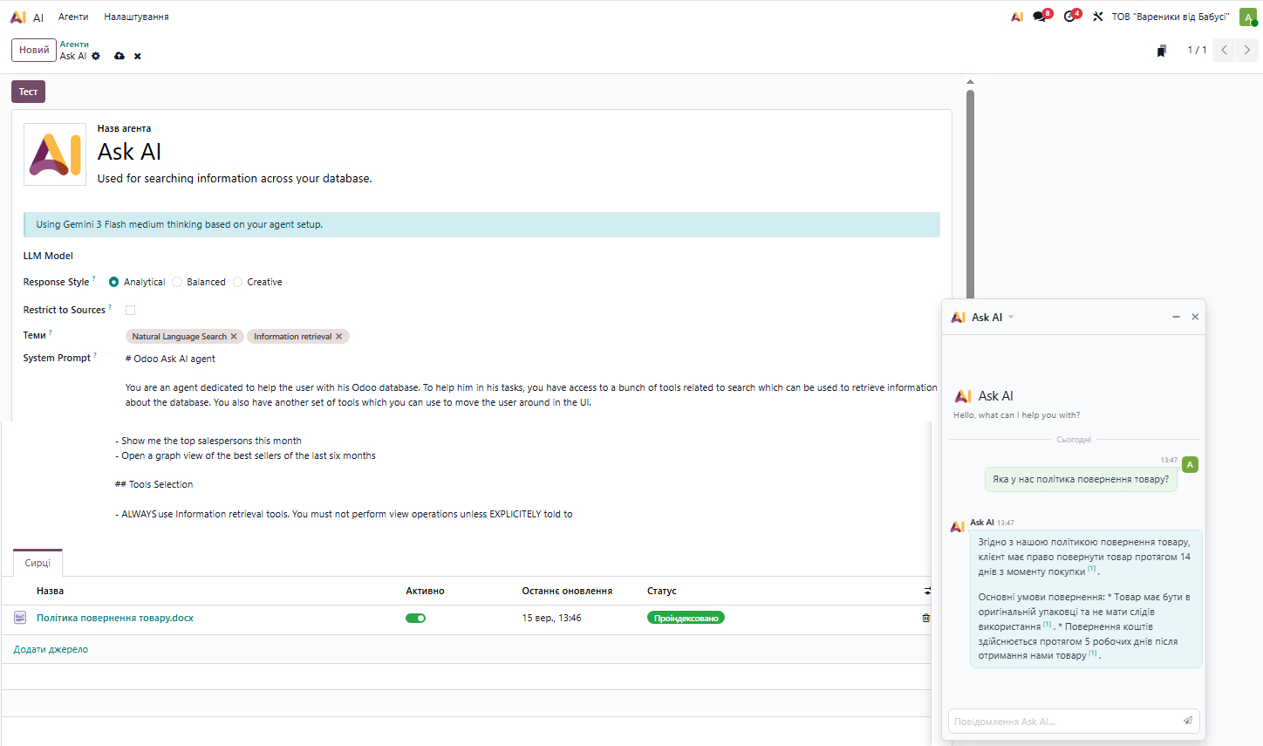
Task: Toggle the Активно switch for the docx source
Action: click(415, 618)
